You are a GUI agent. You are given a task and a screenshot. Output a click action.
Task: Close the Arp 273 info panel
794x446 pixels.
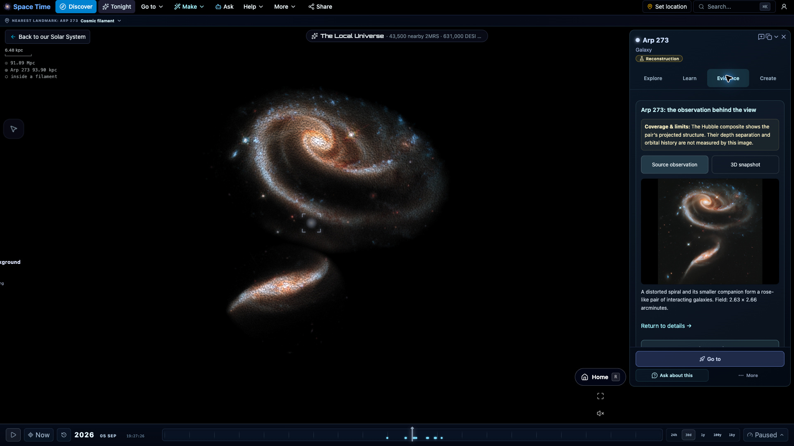click(784, 37)
